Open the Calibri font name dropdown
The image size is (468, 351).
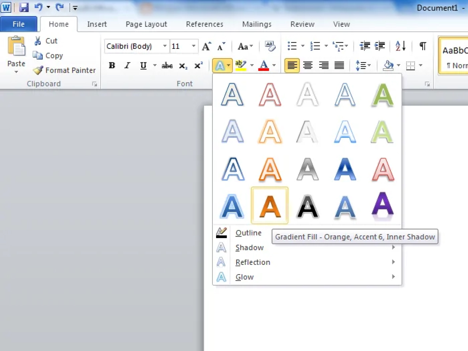165,46
